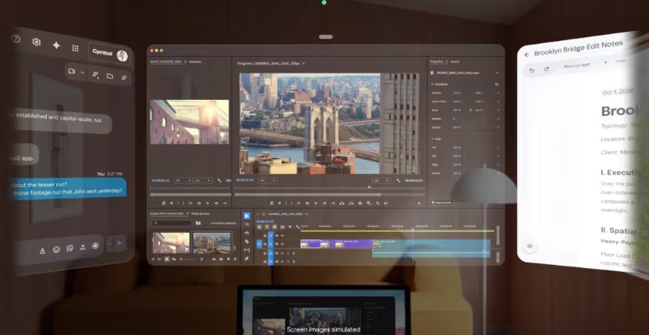Screen dimensions: 649x335
Task: Select the Selection tool in Premiere's tools panel
Action: 246,216
